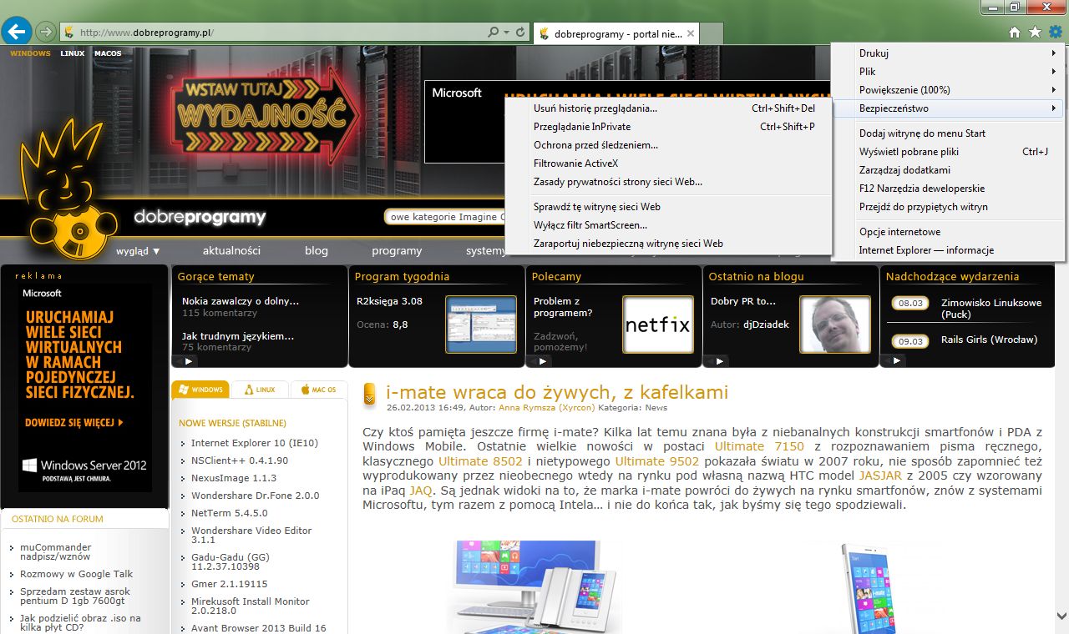Screen dimensions: 1069x634
Task: Click the Tools gear icon
Action: (1056, 32)
